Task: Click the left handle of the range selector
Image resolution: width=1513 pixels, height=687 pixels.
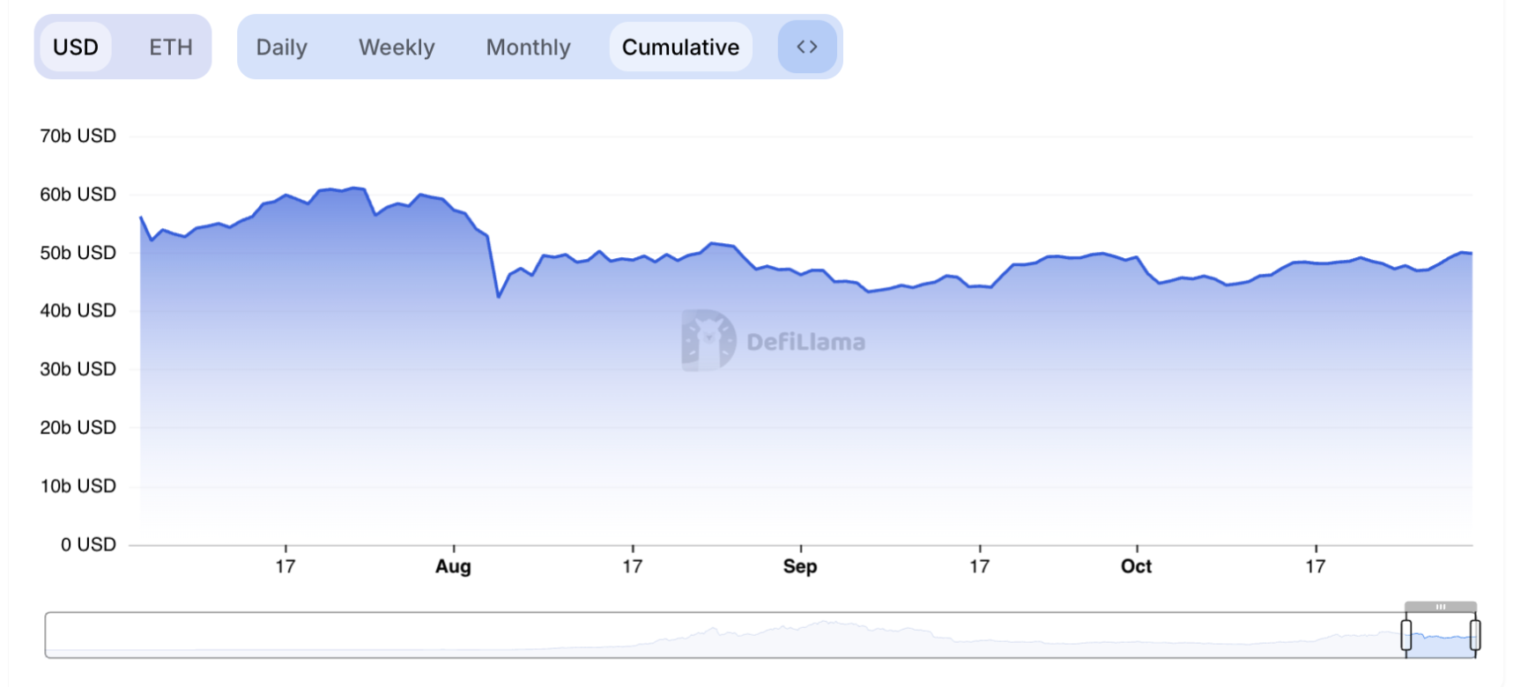Action: pos(1406,634)
